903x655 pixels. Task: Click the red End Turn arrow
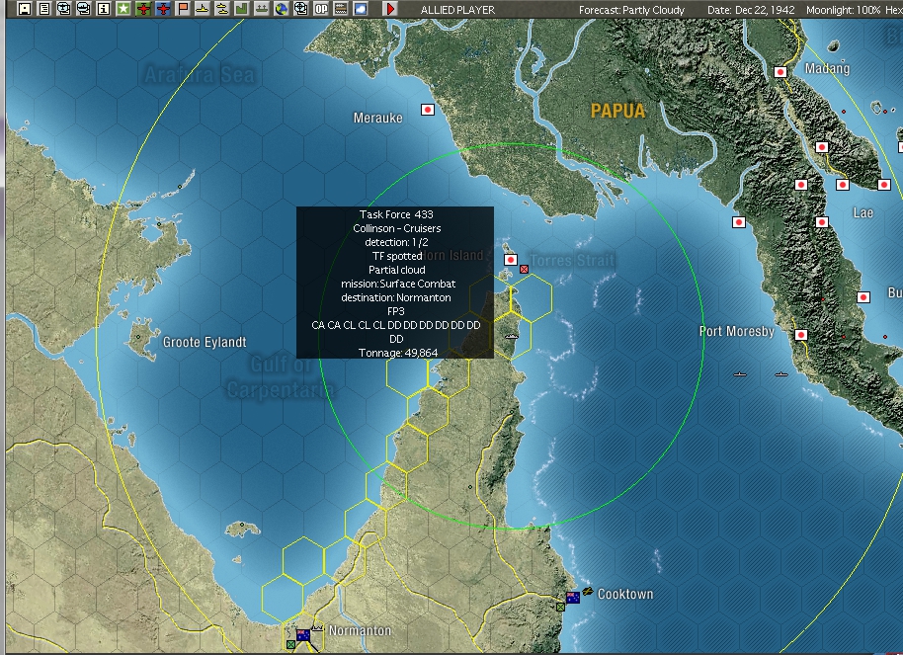tap(390, 9)
